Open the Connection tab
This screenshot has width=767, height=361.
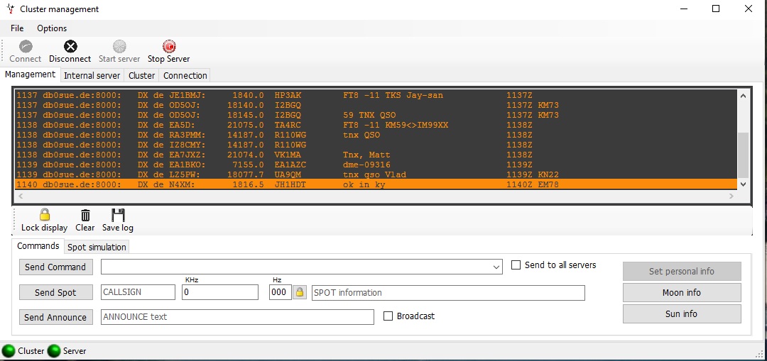coord(185,75)
